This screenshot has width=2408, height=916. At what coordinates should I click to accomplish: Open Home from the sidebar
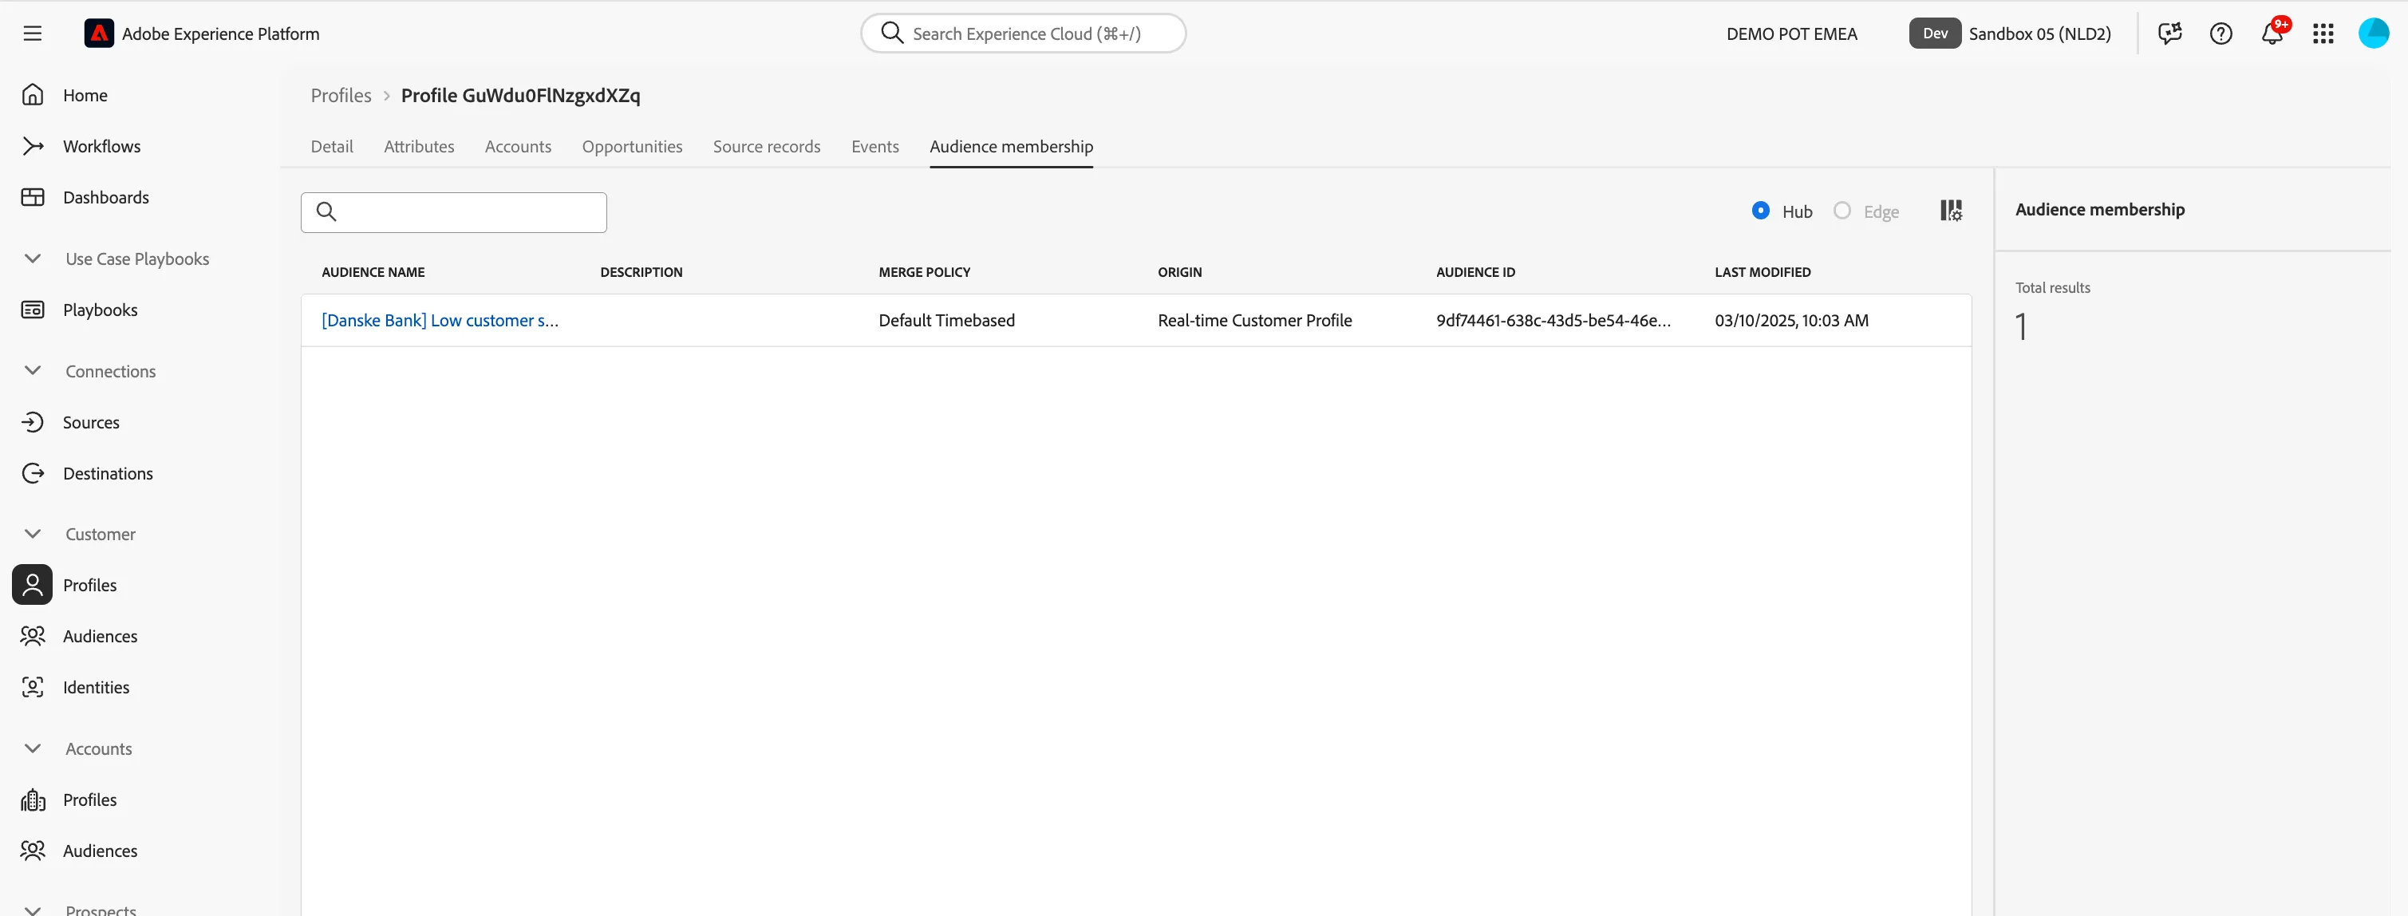click(85, 95)
